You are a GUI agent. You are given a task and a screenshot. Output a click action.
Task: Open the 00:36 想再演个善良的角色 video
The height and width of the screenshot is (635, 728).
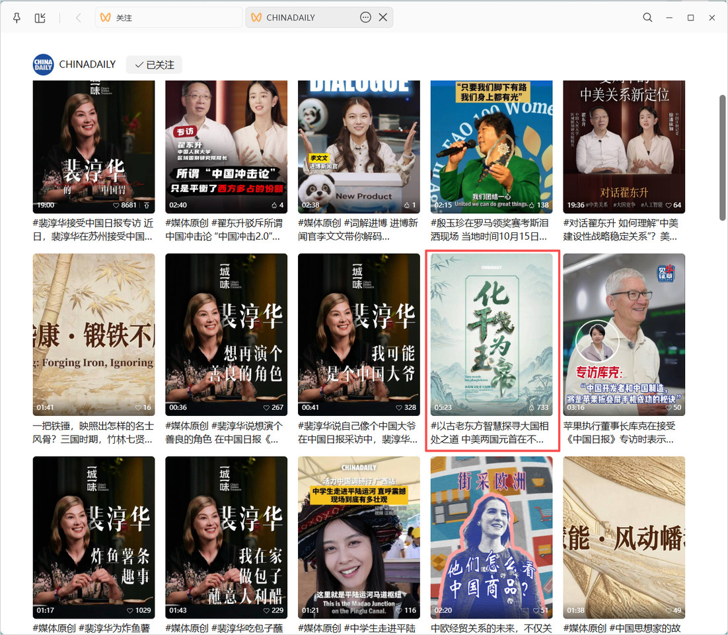226,335
